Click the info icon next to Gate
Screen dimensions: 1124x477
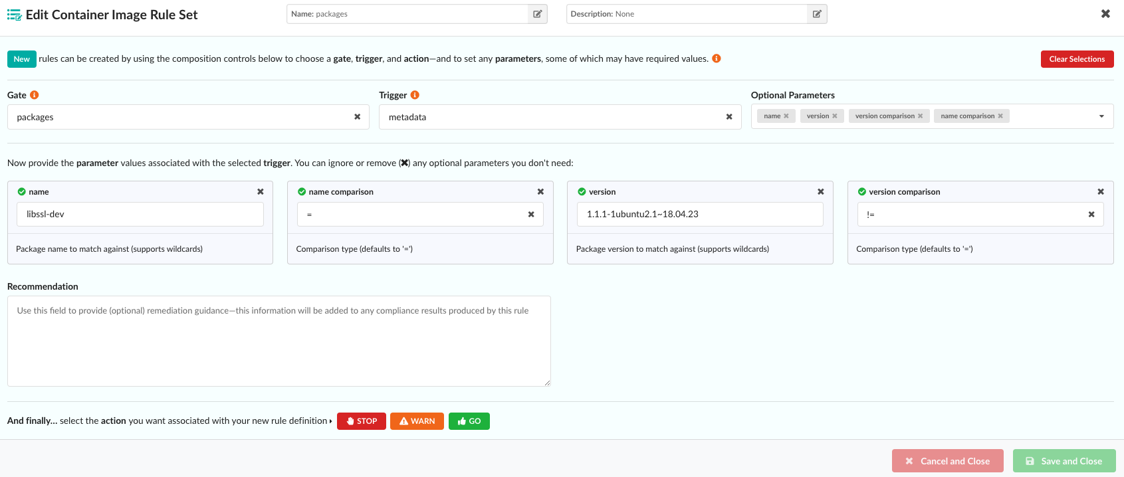pos(35,95)
